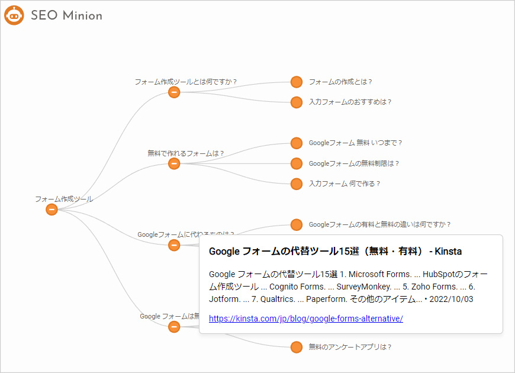Screen dimensions: 515x373
Task: Click the label 無料のアンケートアプリは？
Action: click(350, 347)
